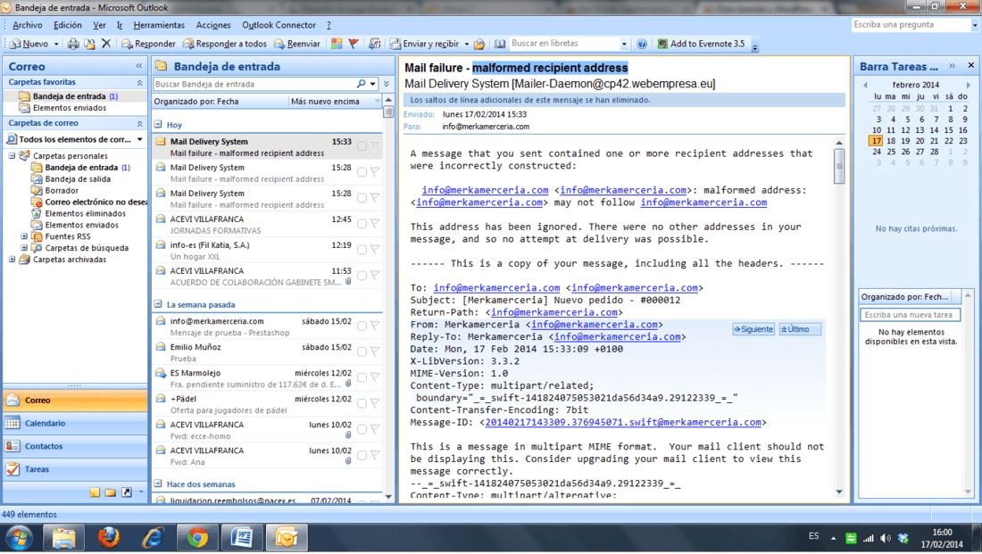Click the Escriba una nueva tarea field
The image size is (982, 554).
[910, 315]
